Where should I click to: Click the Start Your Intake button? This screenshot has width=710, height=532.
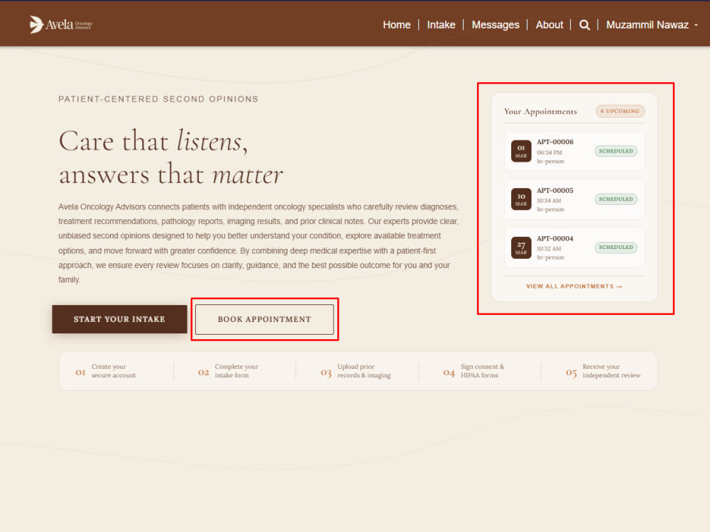[x=119, y=319]
